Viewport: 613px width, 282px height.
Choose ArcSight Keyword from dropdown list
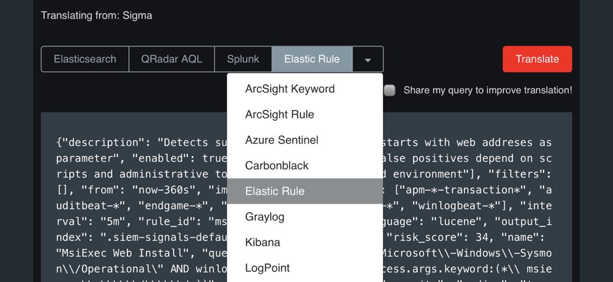click(305, 89)
